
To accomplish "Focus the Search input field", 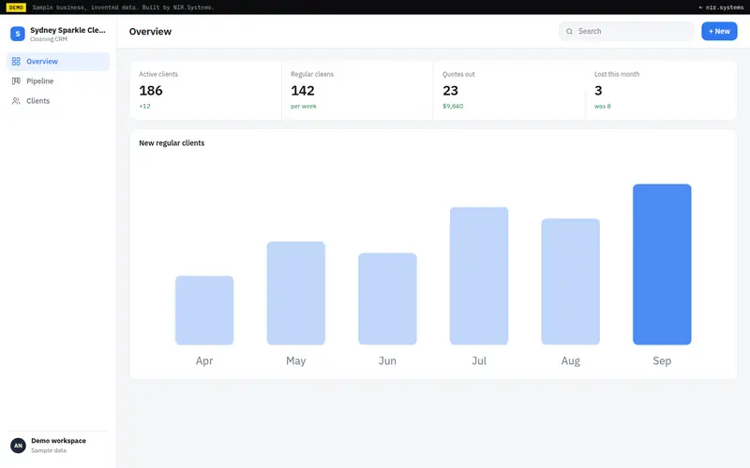I will (626, 31).
